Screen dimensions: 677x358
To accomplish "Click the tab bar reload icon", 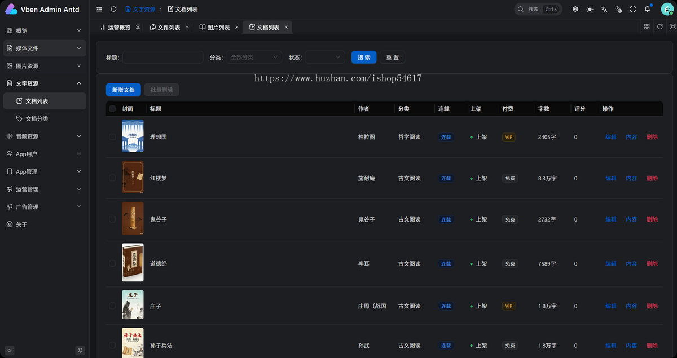I will point(660,27).
